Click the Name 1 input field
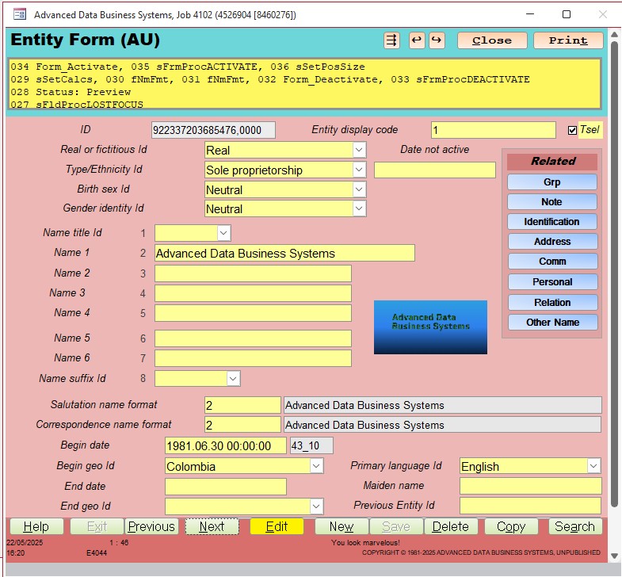The height and width of the screenshot is (577, 622). [284, 253]
